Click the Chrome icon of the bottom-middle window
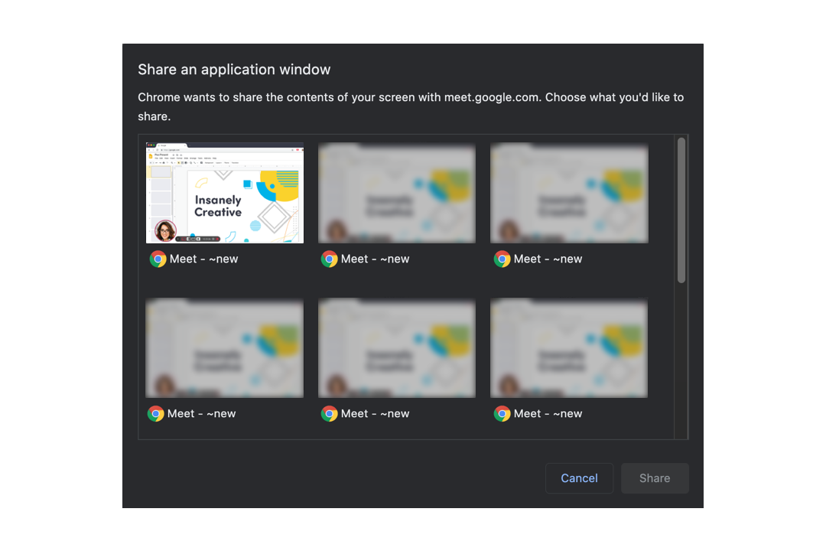This screenshot has height=551, width=826. coord(330,413)
